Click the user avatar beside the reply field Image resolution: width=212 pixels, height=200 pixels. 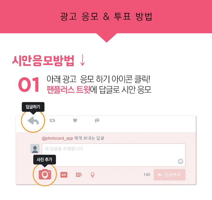click(35, 149)
